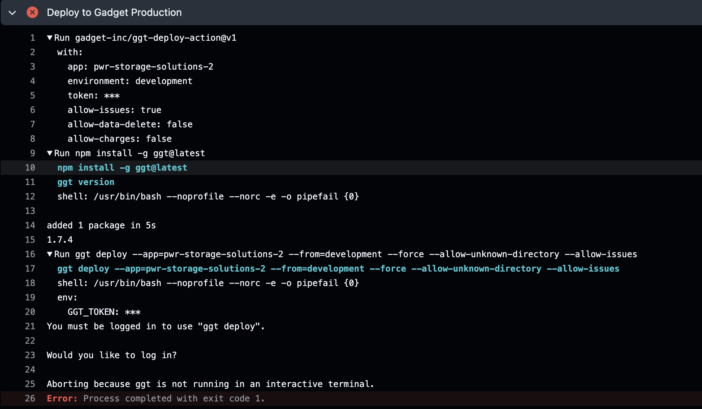Select line number 26 error line
702x409 pixels.
(x=30, y=399)
